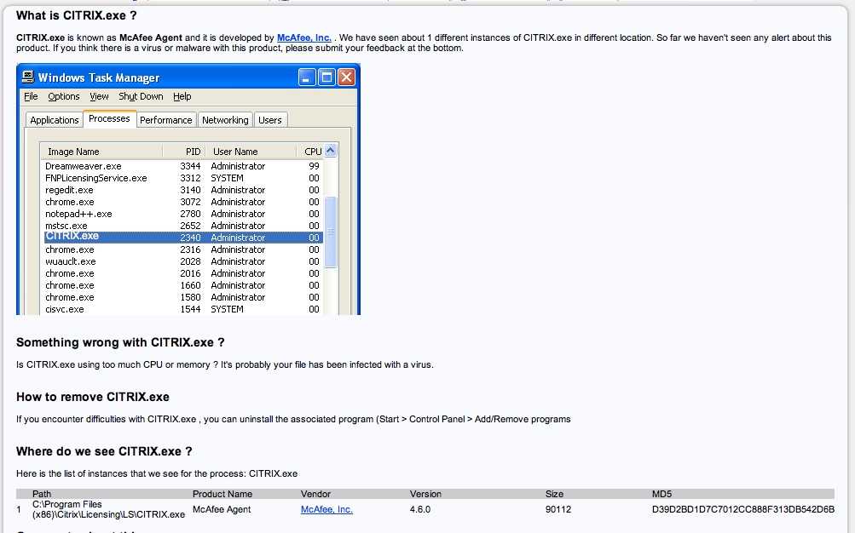Viewport: 855px width, 533px height.
Task: Open the Shut Down menu
Action: click(x=141, y=97)
